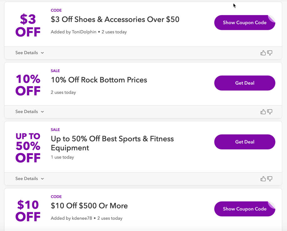Thumbs up the $3 Off Shoes coupon

pos(263,53)
